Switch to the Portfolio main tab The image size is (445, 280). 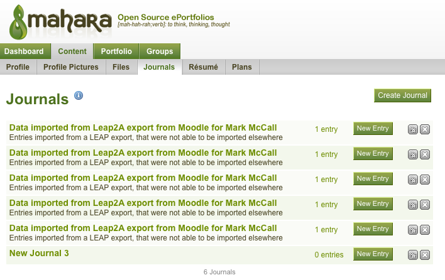(x=116, y=51)
